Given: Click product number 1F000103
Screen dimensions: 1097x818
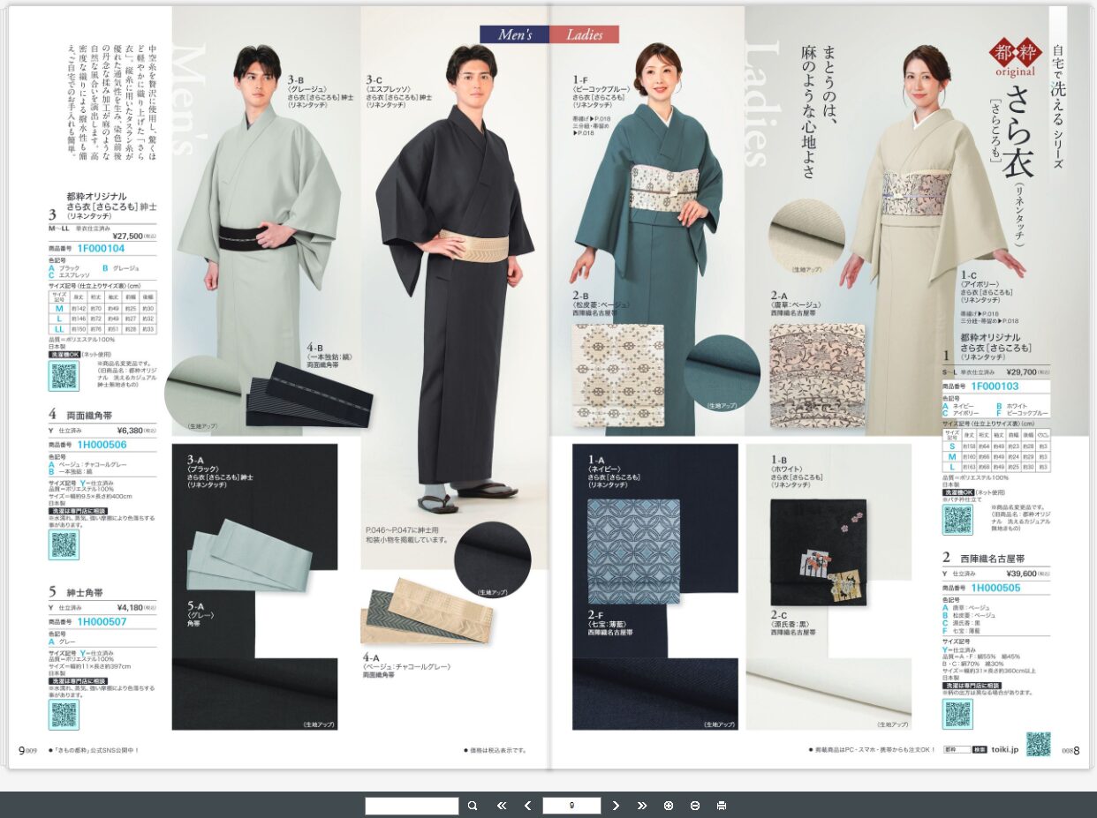Looking at the screenshot, I should 995,386.
